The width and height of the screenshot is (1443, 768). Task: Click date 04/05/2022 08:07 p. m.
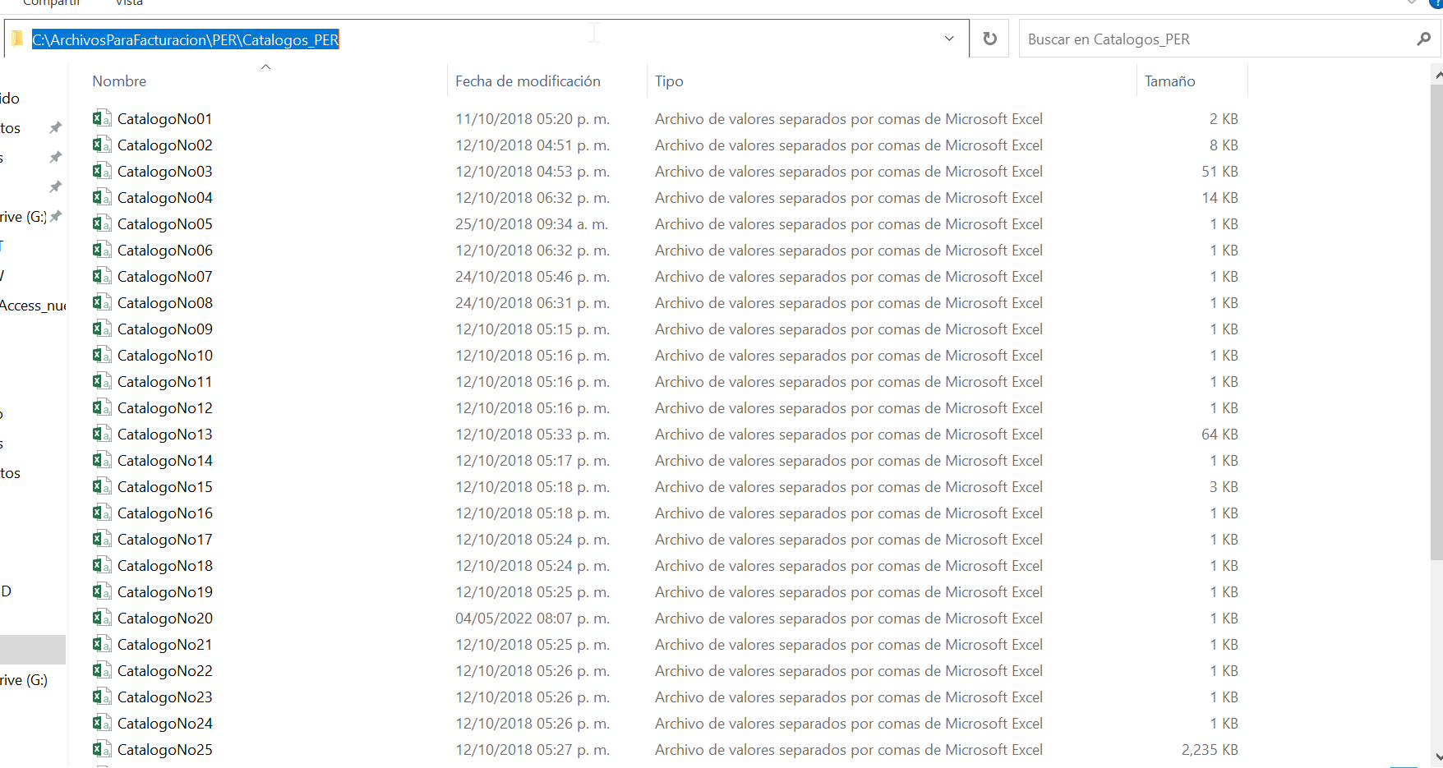(x=532, y=618)
